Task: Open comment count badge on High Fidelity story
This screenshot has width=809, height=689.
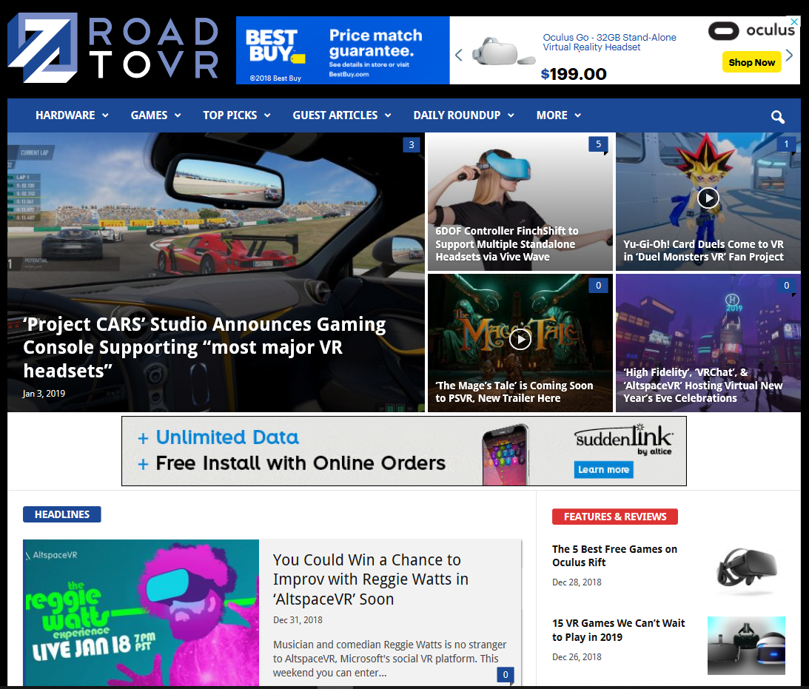Action: (786, 285)
